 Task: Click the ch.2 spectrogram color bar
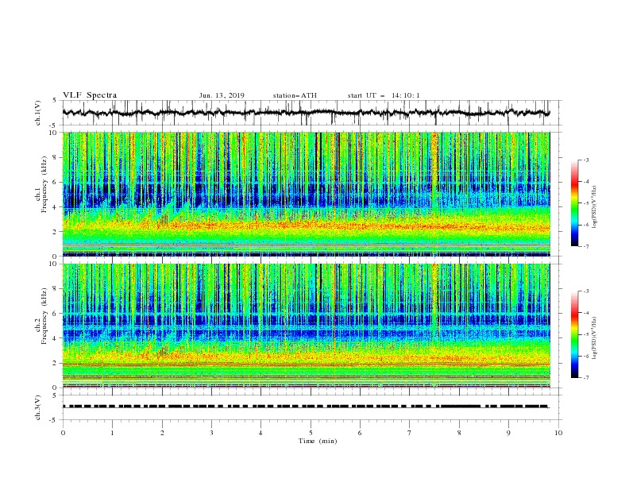(574, 334)
